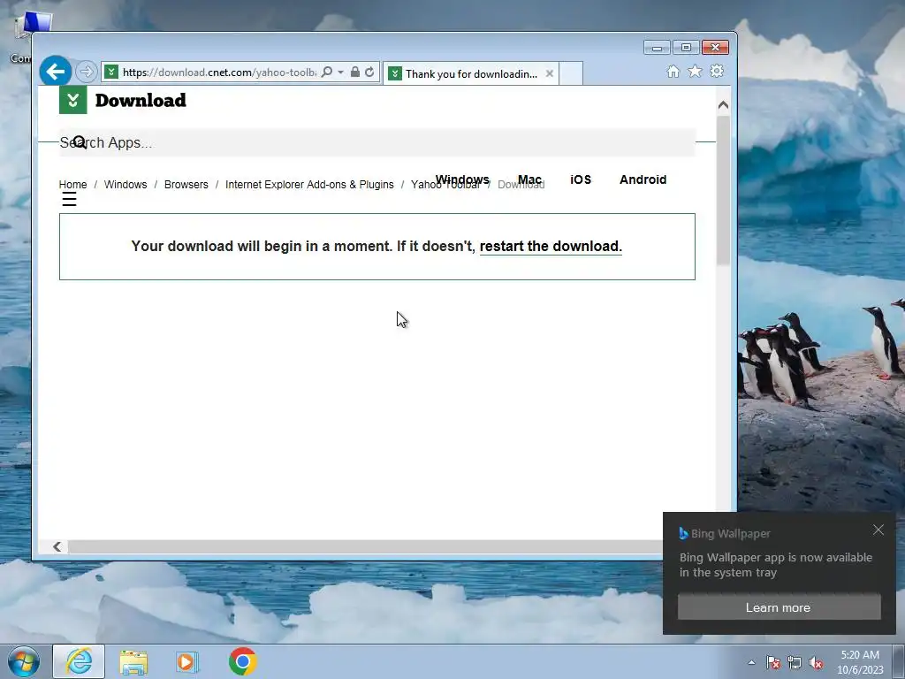The width and height of the screenshot is (905, 679).
Task: Select the bold Windows platform menu item
Action: click(x=462, y=179)
